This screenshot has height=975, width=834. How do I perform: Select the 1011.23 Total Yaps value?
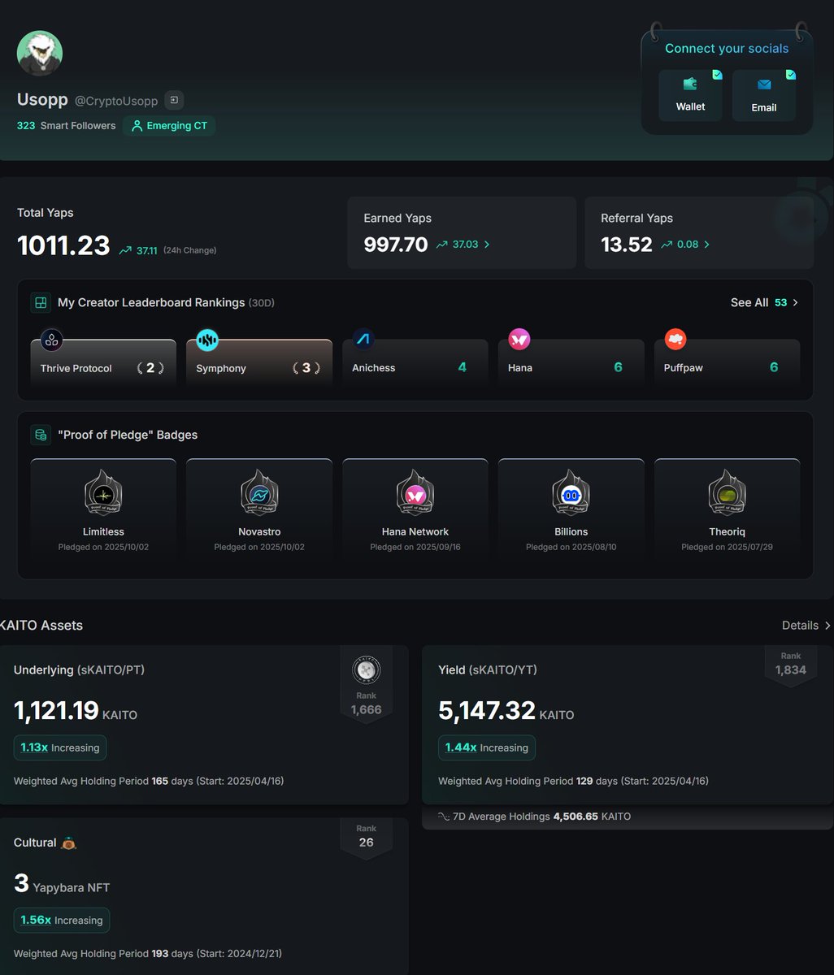(x=63, y=245)
